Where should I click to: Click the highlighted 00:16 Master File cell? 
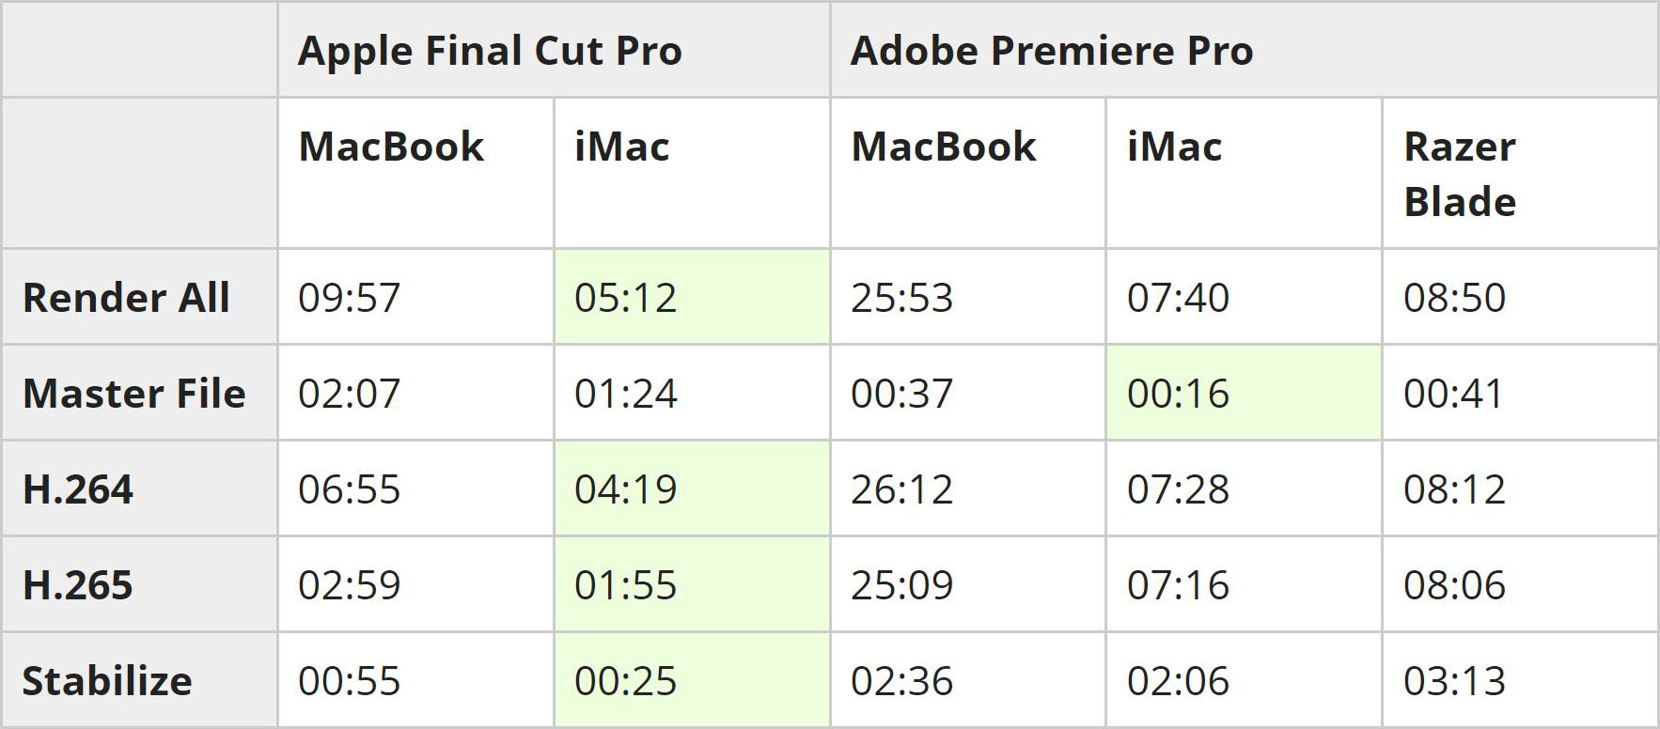pos(1178,394)
